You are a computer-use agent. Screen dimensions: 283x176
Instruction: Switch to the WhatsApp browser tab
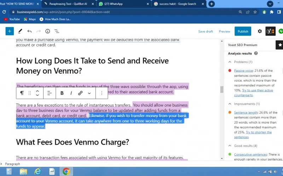tap(122, 4)
